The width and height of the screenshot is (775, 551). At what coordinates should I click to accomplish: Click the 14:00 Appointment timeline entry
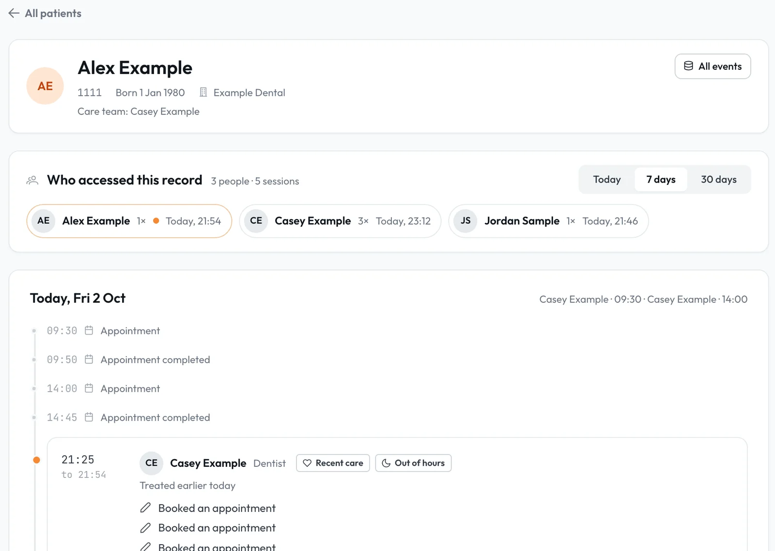point(103,389)
